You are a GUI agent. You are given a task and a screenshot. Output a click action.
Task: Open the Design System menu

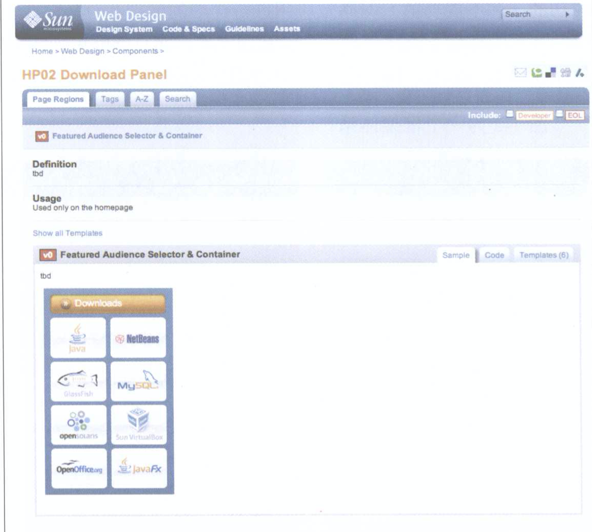124,29
